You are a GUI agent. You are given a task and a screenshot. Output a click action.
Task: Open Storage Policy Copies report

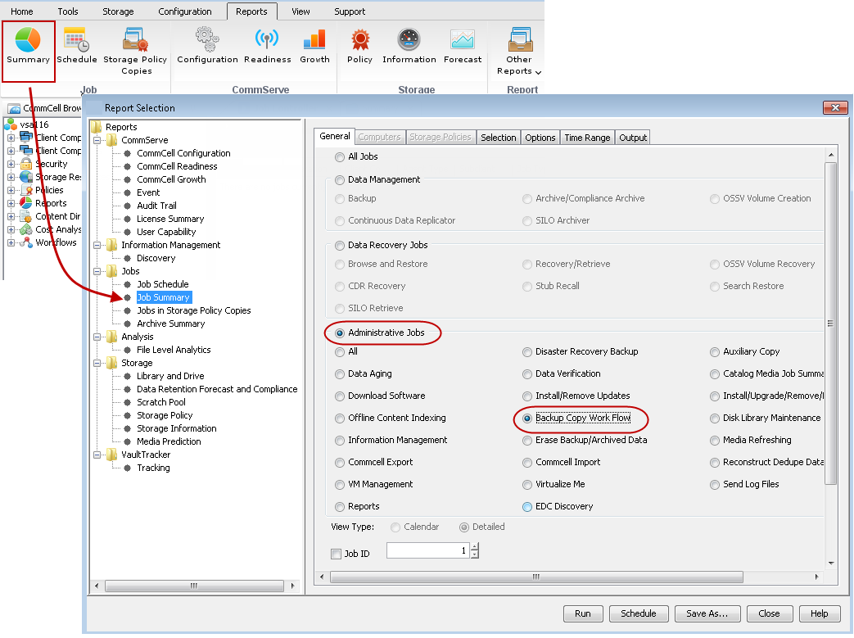135,52
